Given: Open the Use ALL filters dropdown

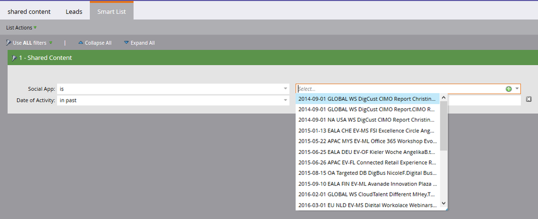Looking at the screenshot, I should [30, 43].
